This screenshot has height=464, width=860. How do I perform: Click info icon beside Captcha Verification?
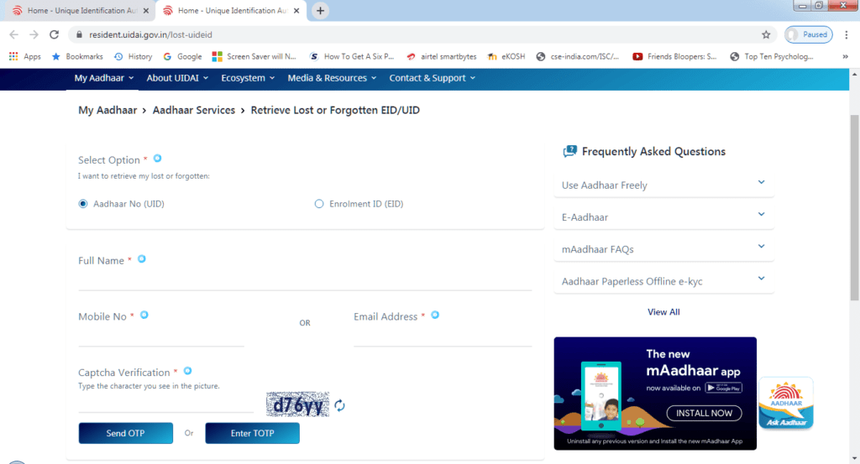click(187, 371)
